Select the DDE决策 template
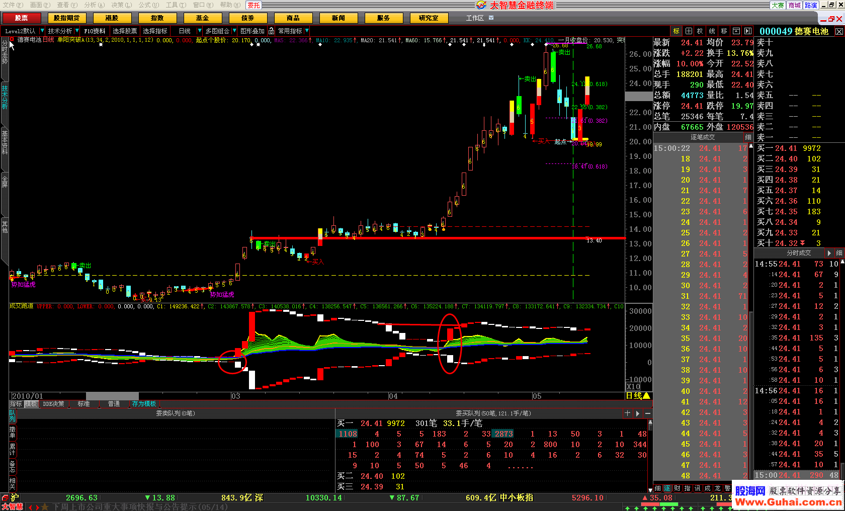This screenshot has height=511, width=845. click(x=54, y=404)
